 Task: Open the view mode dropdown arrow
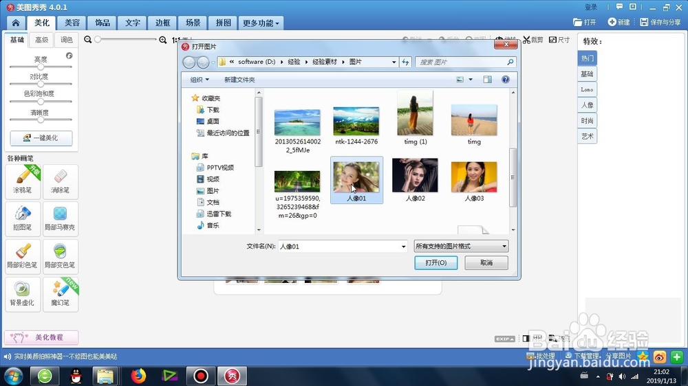pyautogui.click(x=471, y=79)
